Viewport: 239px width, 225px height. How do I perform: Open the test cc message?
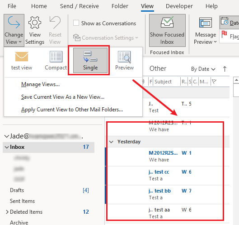(168, 175)
